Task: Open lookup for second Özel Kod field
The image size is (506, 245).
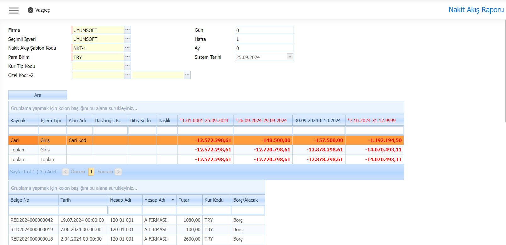Action: [187, 75]
